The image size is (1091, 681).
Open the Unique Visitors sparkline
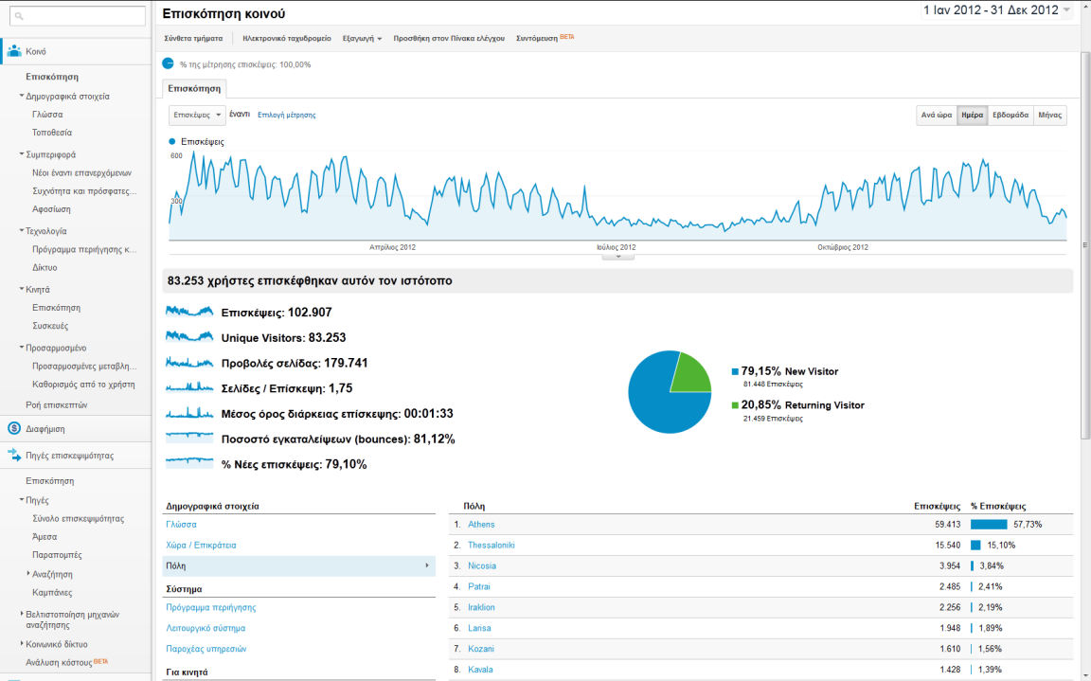click(x=189, y=336)
